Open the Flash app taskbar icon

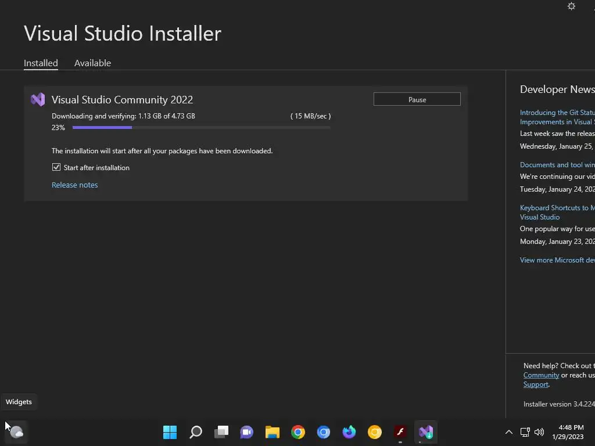point(400,432)
